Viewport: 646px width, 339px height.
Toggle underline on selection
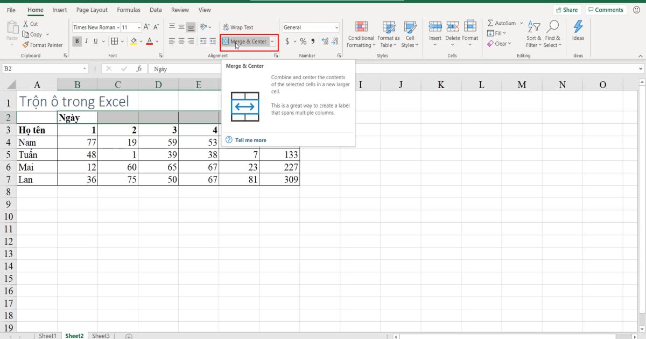coord(95,41)
